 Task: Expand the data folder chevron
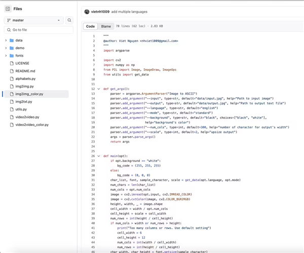click(x=6, y=40)
